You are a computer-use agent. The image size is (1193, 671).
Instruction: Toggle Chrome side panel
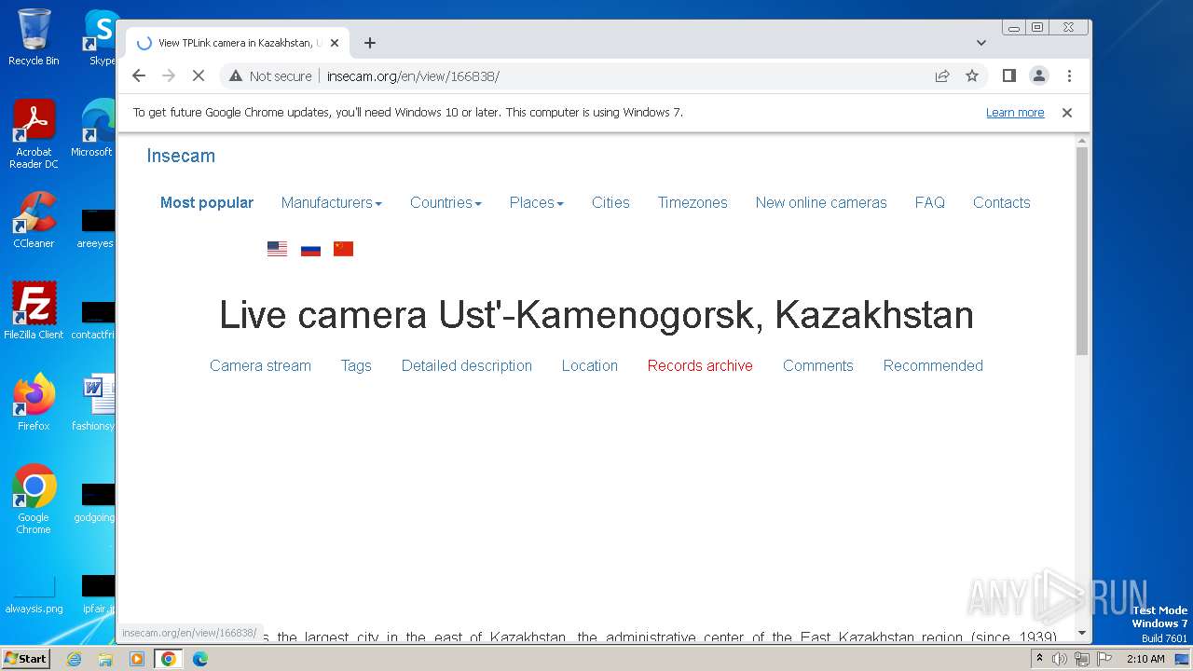(x=1008, y=75)
